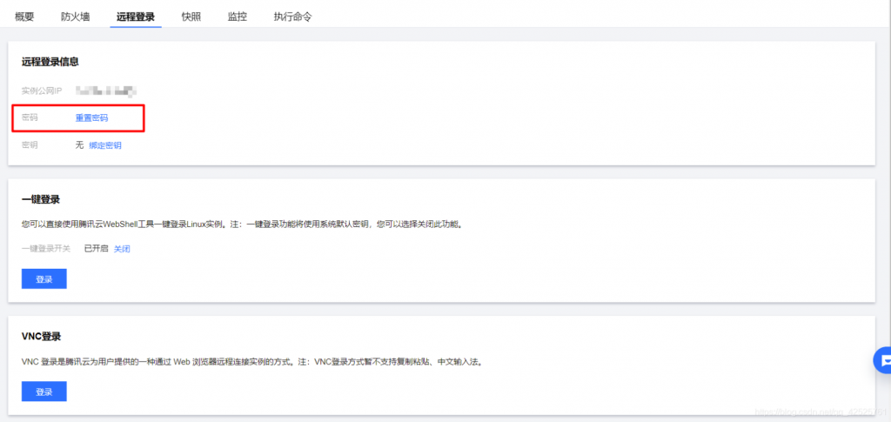Viewport: 891px width, 422px height.
Task: Click the 重置密码 link
Action: click(x=91, y=118)
